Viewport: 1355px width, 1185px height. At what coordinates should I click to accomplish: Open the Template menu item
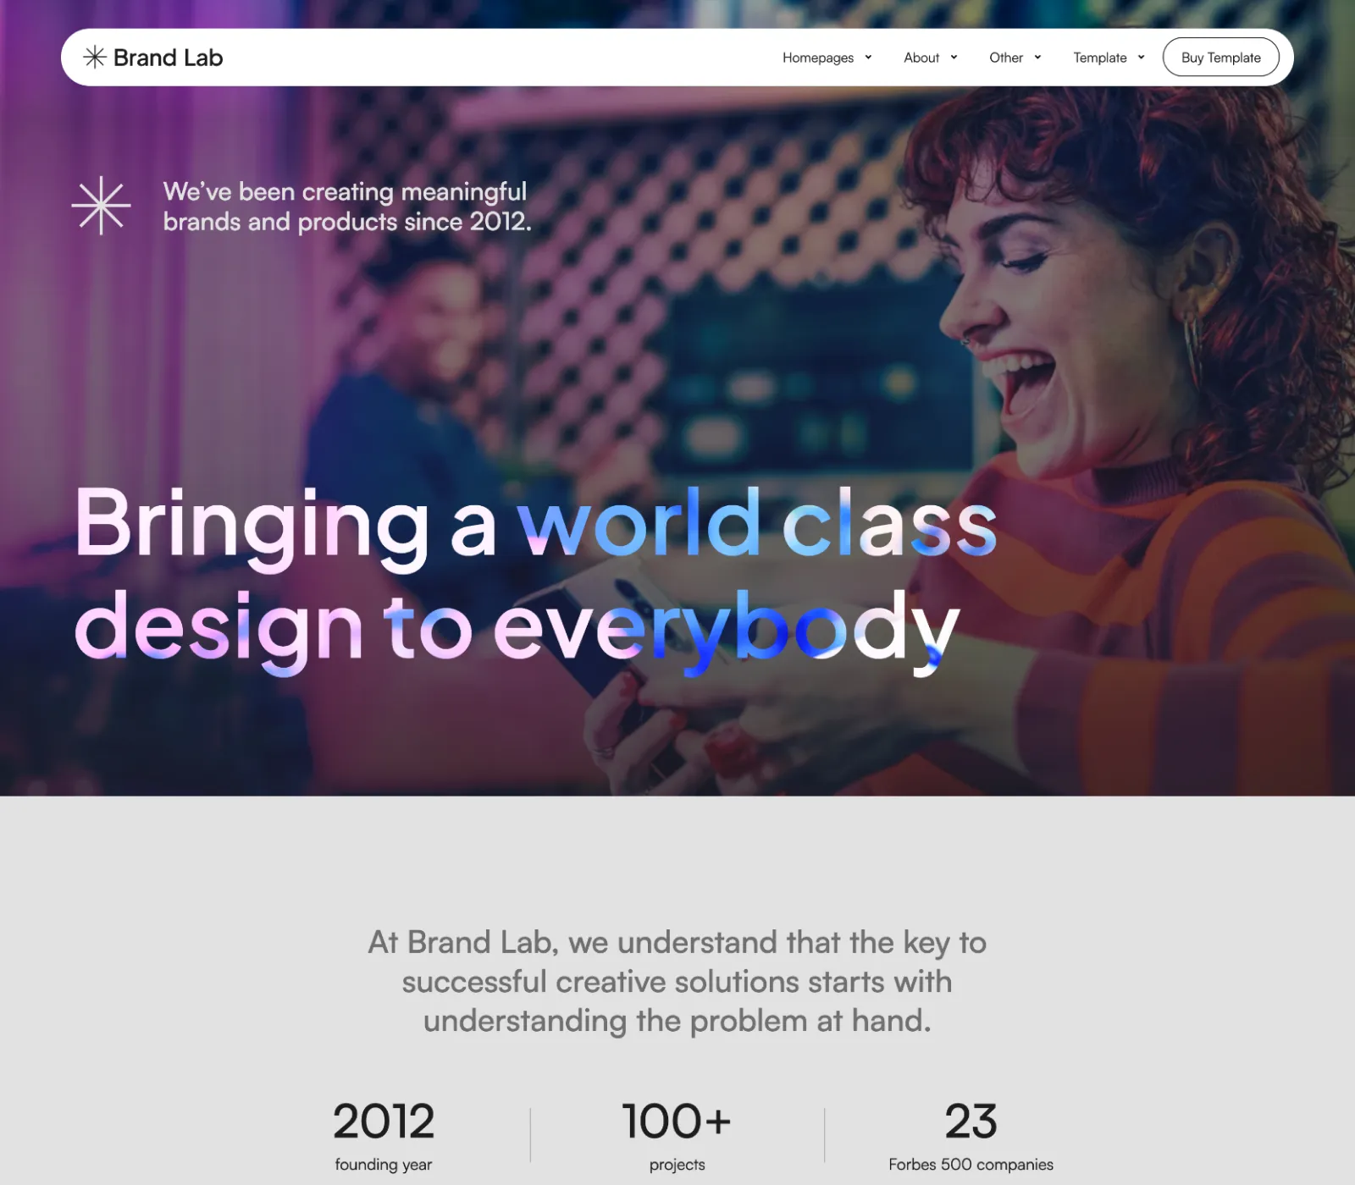1100,58
